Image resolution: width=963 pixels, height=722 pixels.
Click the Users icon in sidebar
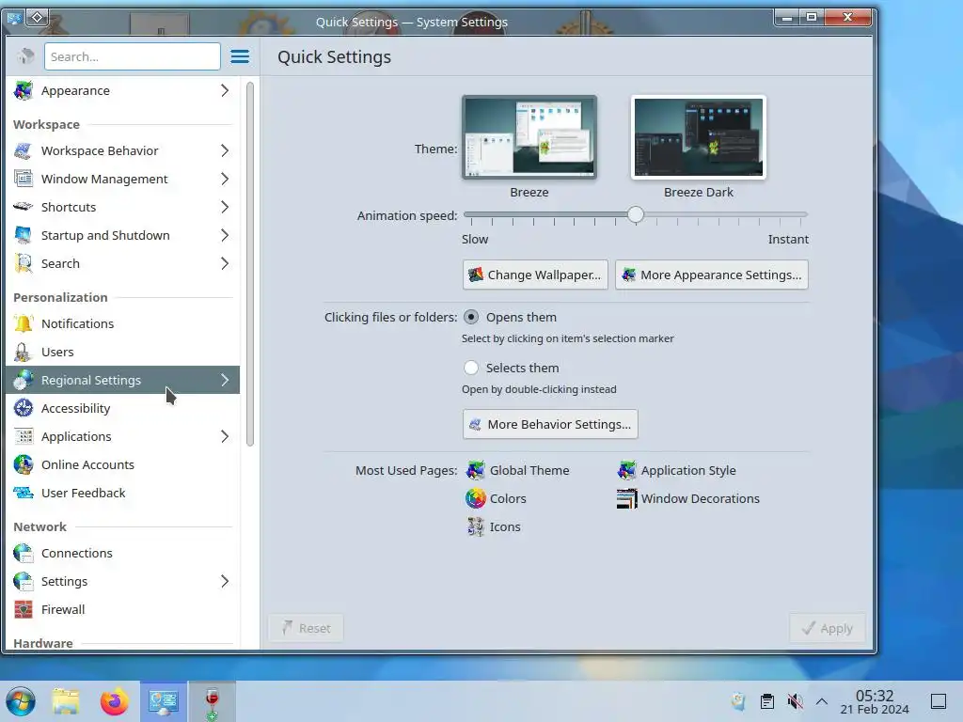click(24, 352)
